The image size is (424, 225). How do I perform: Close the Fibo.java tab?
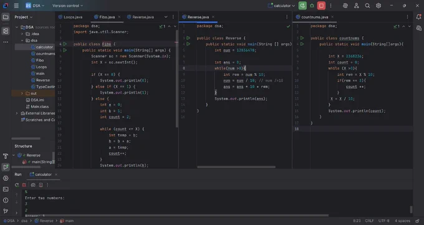119,17
